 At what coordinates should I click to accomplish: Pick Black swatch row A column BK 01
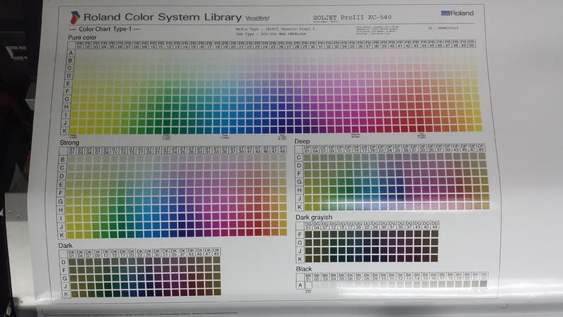click(308, 285)
